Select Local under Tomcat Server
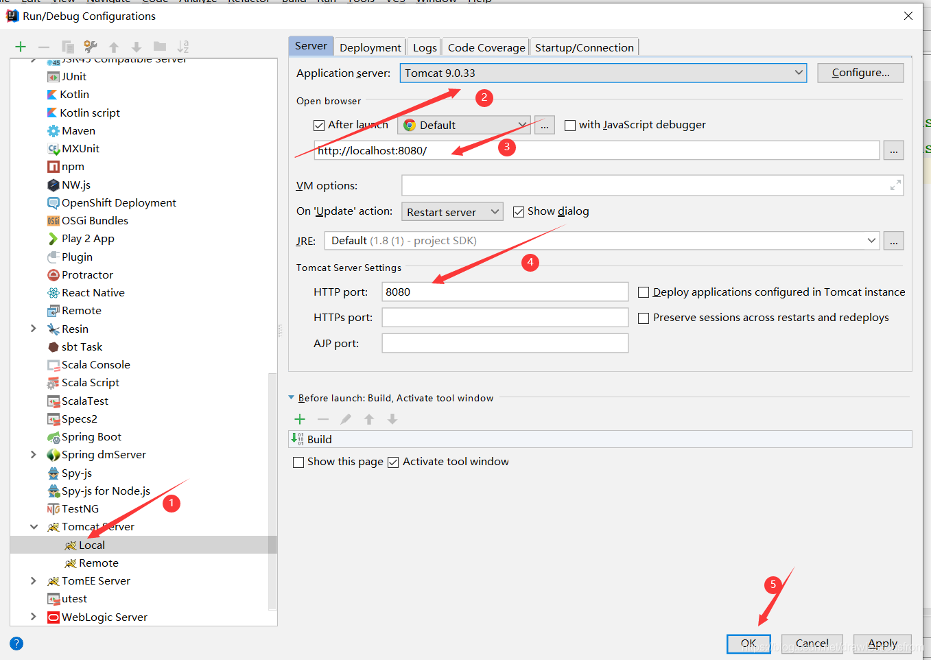This screenshot has height=660, width=931. (143, 545)
